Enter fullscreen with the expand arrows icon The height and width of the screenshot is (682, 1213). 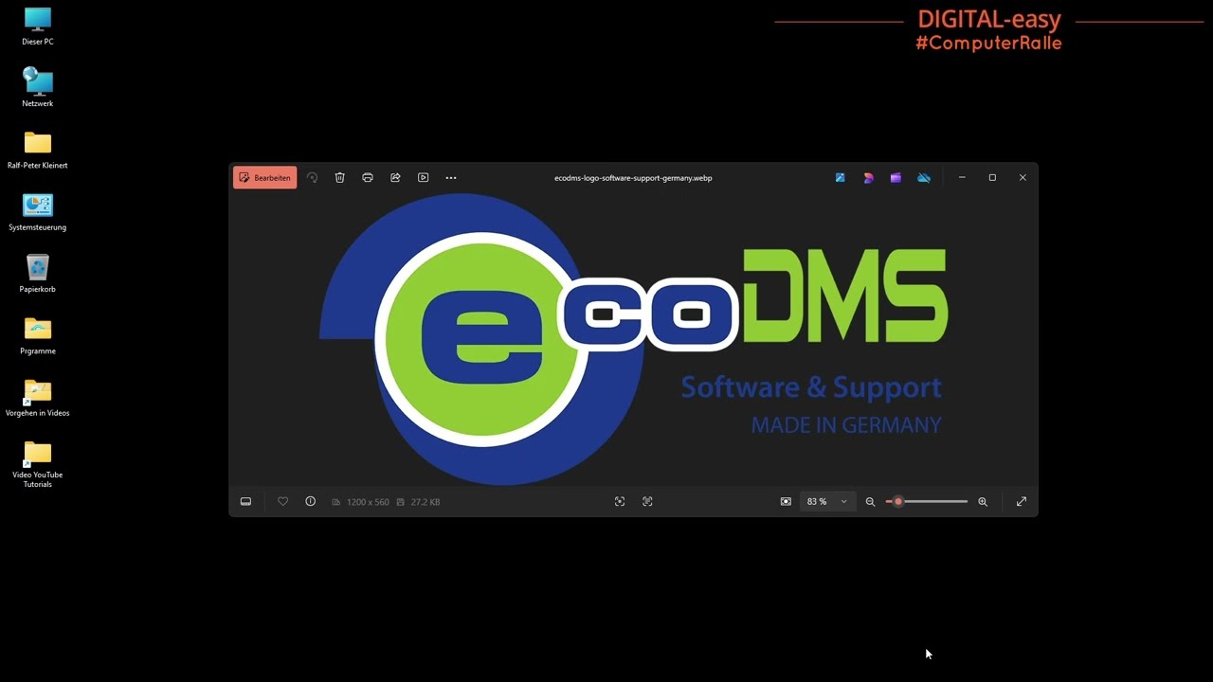pos(1022,502)
